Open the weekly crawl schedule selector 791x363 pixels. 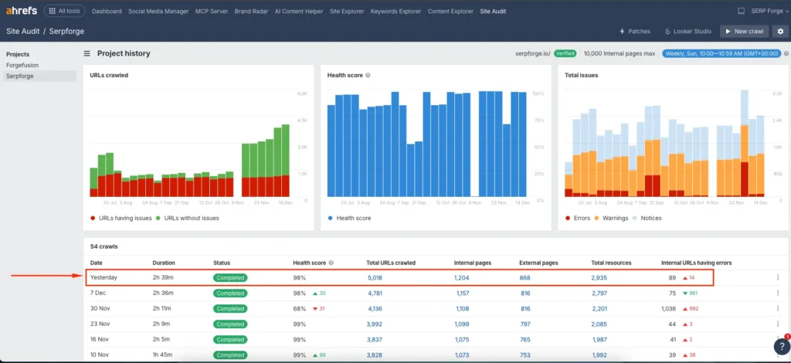click(721, 54)
